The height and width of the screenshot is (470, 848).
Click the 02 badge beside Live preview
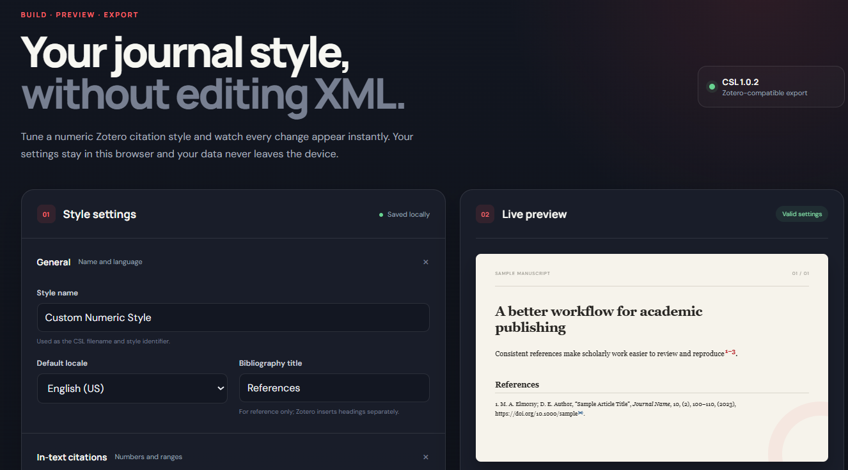[485, 214]
